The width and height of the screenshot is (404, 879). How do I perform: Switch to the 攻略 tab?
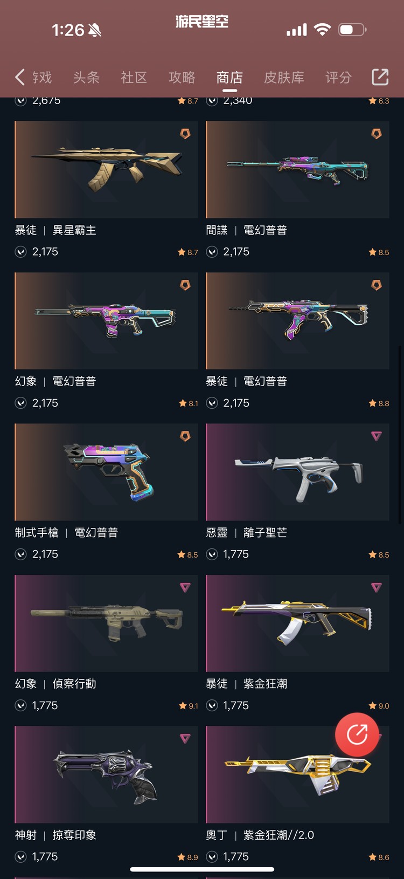click(182, 78)
